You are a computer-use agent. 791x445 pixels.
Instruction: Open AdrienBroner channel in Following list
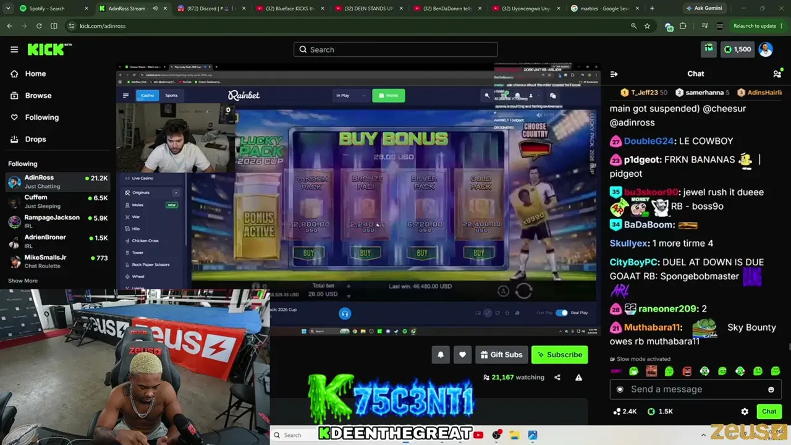click(x=57, y=241)
